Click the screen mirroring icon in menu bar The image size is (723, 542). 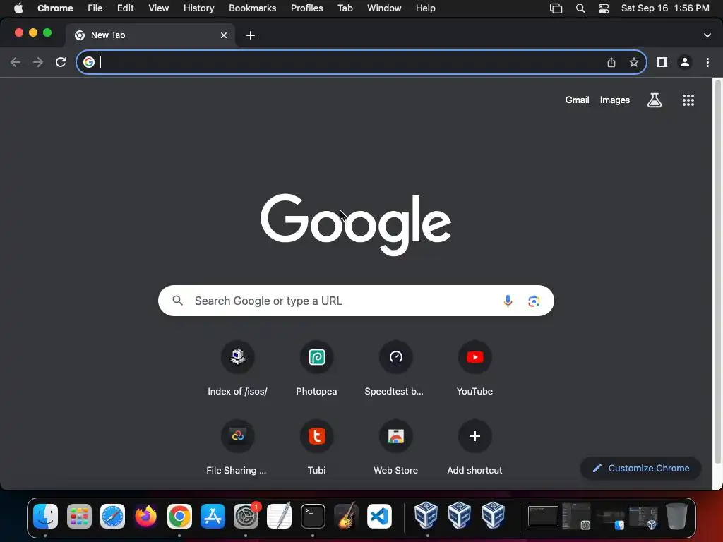click(556, 8)
